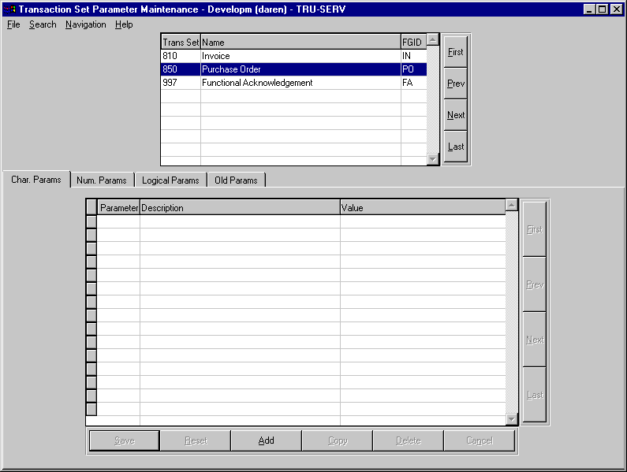Click the Add button
Screen dimensions: 627x472
[266, 440]
